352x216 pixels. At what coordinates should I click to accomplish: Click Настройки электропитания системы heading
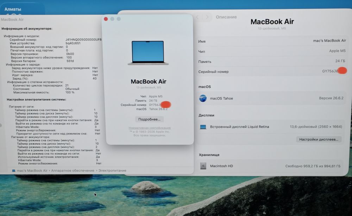coord(36,99)
